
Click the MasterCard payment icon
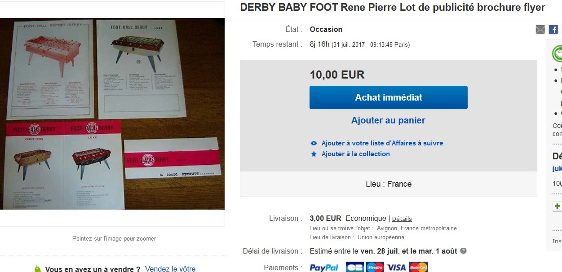click(x=418, y=268)
